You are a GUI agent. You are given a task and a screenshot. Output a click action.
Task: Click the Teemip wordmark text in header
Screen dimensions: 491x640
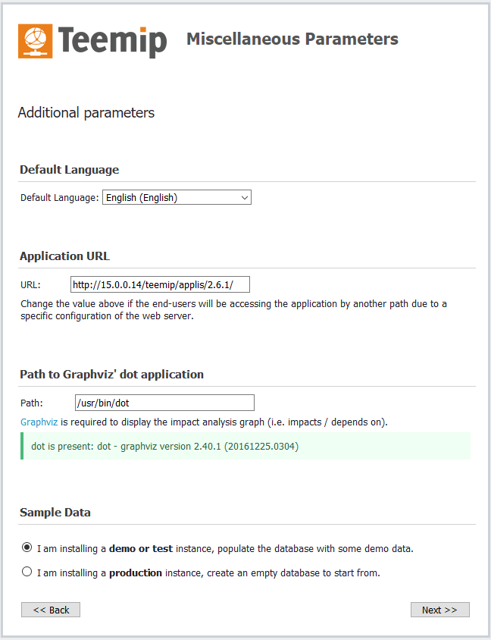(x=112, y=41)
